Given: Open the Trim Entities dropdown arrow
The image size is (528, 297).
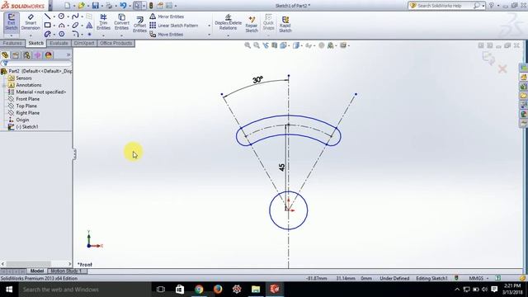Looking at the screenshot, I should [x=103, y=35].
